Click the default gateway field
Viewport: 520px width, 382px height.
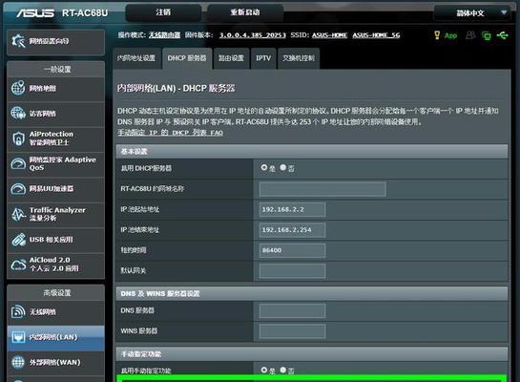(x=292, y=271)
